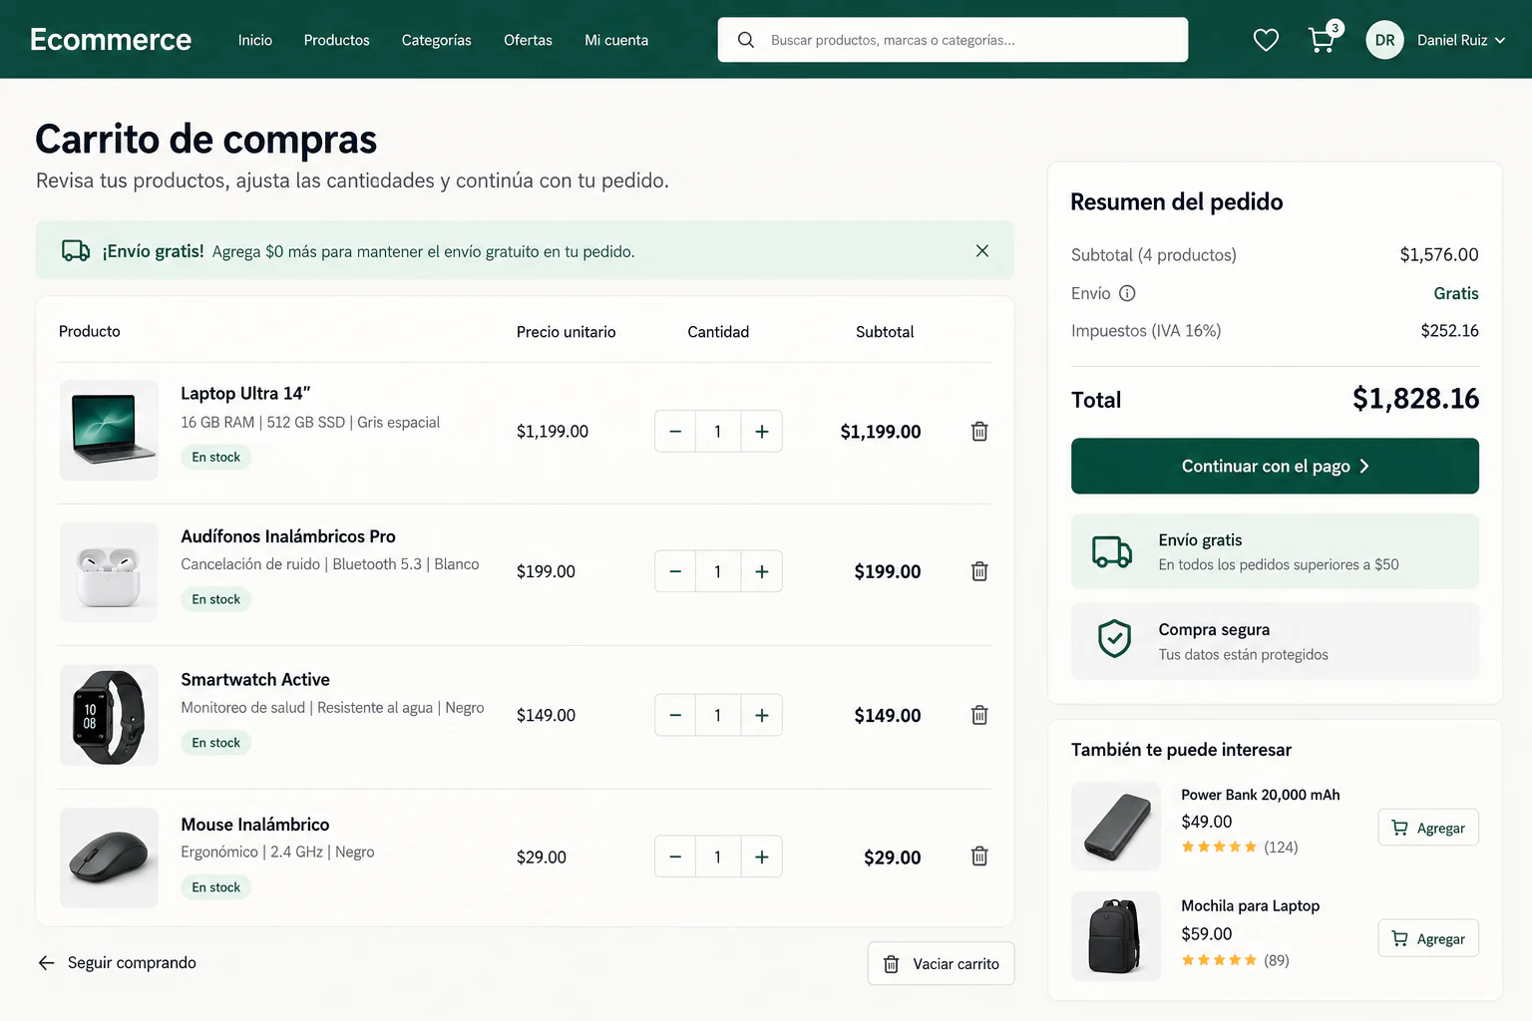Click Continuar con el pago button
The image size is (1532, 1021).
coord(1275,466)
